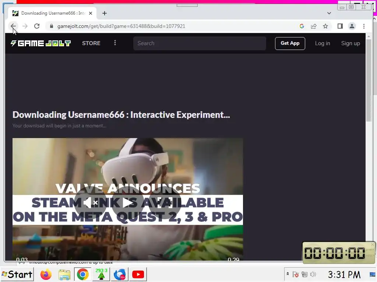Play the video ad
This screenshot has height=282, width=377.
pos(127,203)
